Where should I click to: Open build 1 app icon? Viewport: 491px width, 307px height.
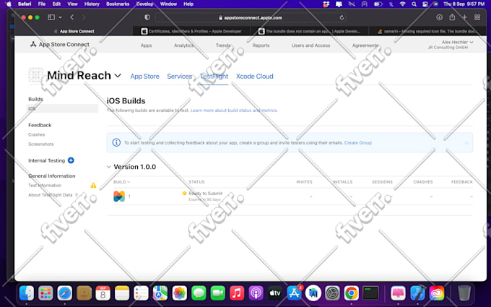click(119, 196)
